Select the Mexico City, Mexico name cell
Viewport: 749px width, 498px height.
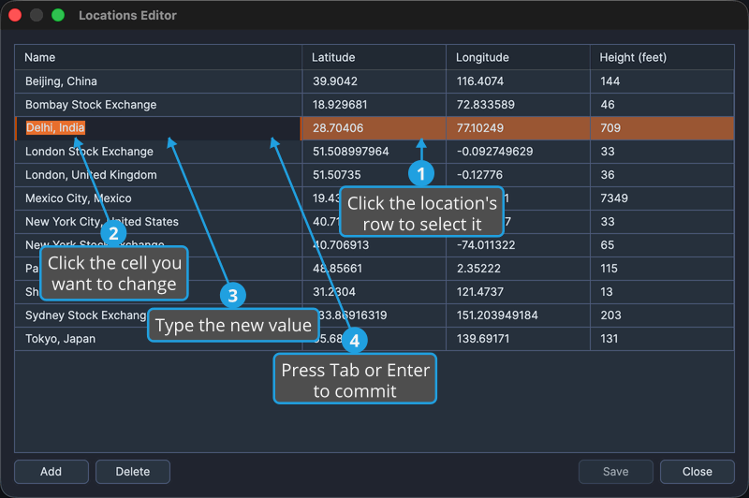coord(158,198)
